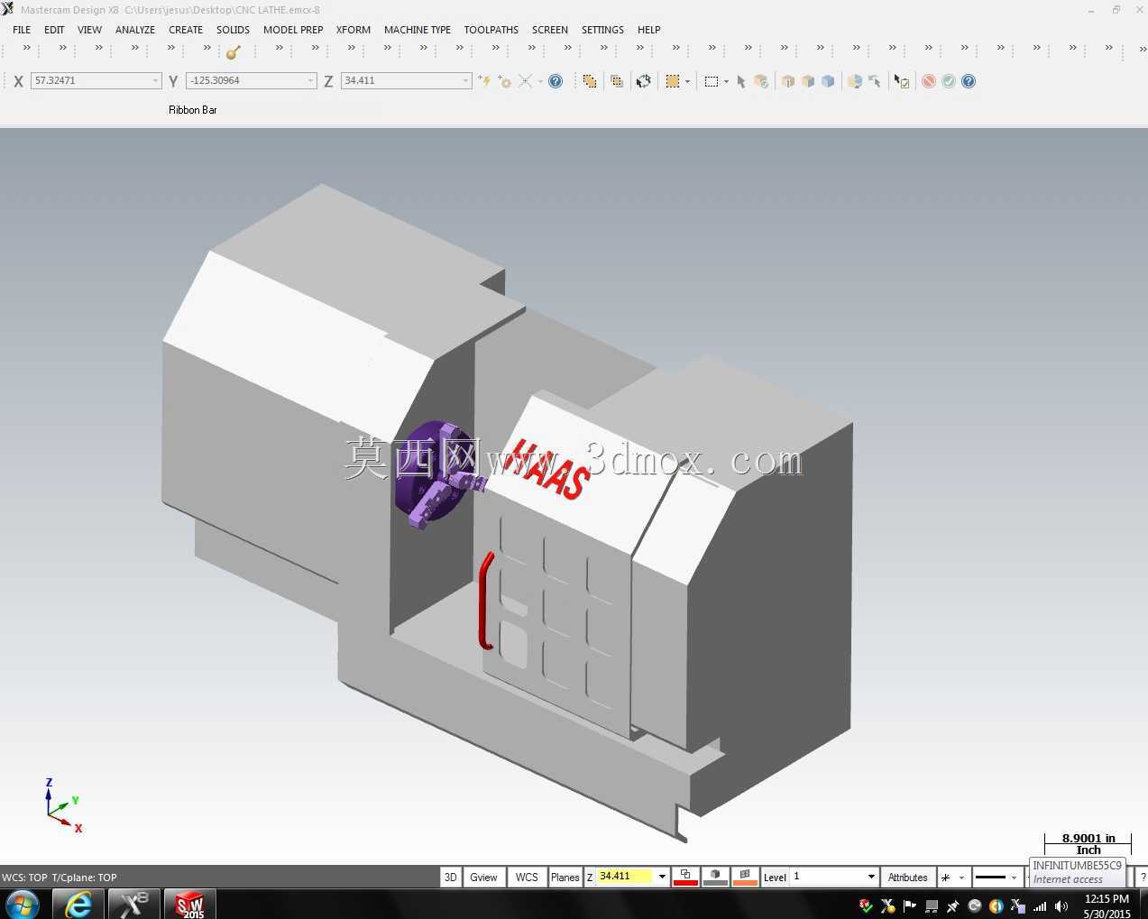
Task: Open the MACHINE TYPE menu
Action: point(418,30)
